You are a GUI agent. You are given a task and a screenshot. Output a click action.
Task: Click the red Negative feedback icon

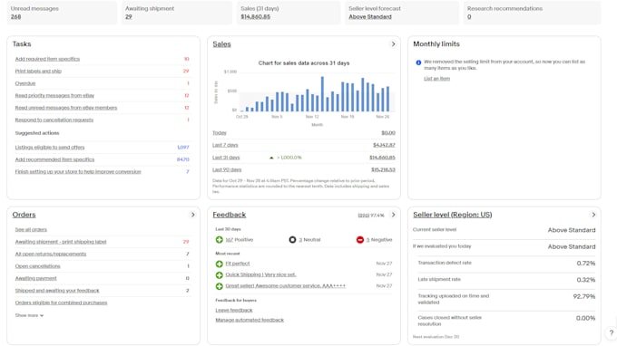[x=360, y=239]
